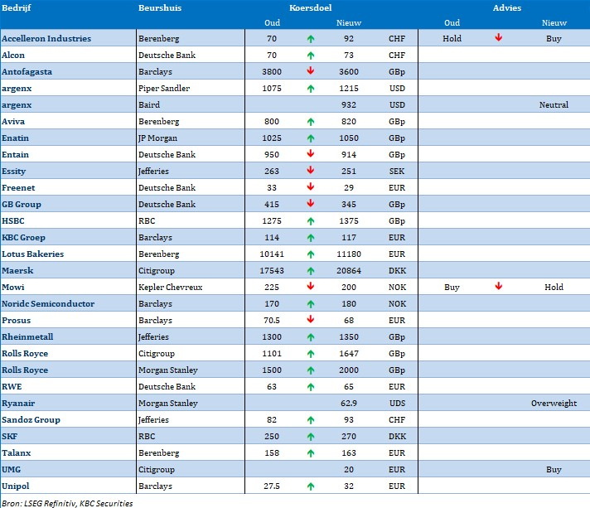The height and width of the screenshot is (508, 590).
Task: Click the red advice arrow in Mowi row
Action: point(499,286)
